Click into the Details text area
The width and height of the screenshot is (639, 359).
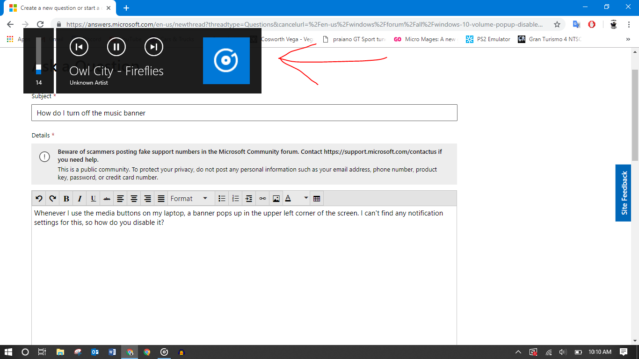coord(244,276)
